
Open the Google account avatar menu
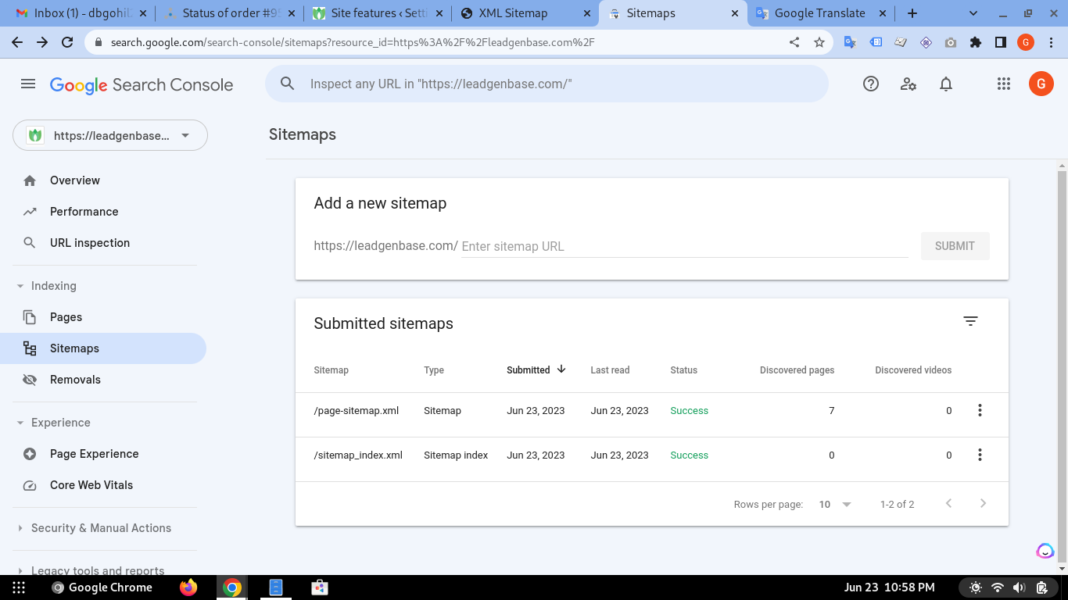point(1041,84)
